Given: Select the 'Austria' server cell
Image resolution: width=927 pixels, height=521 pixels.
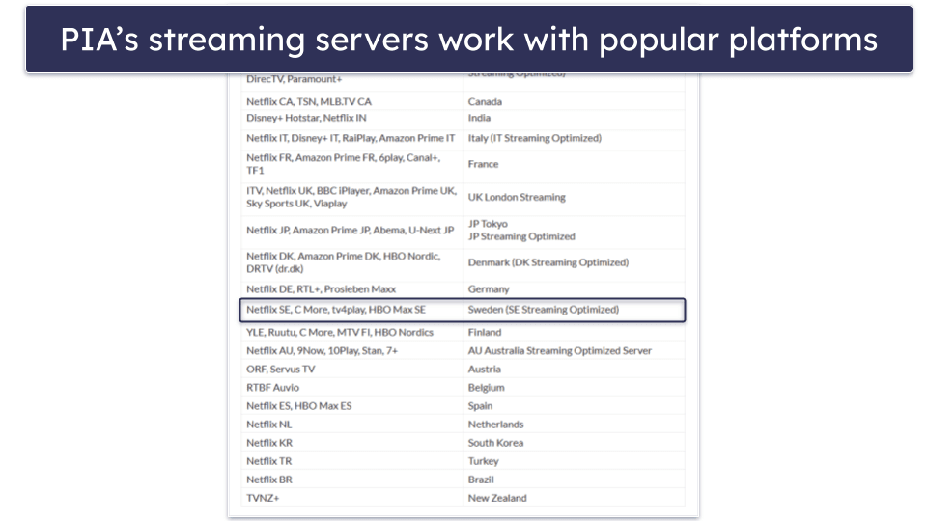Looking at the screenshot, I should click(x=574, y=370).
